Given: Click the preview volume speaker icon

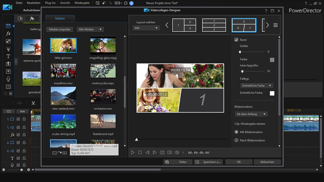Looking at the screenshot, I should 177,152.
